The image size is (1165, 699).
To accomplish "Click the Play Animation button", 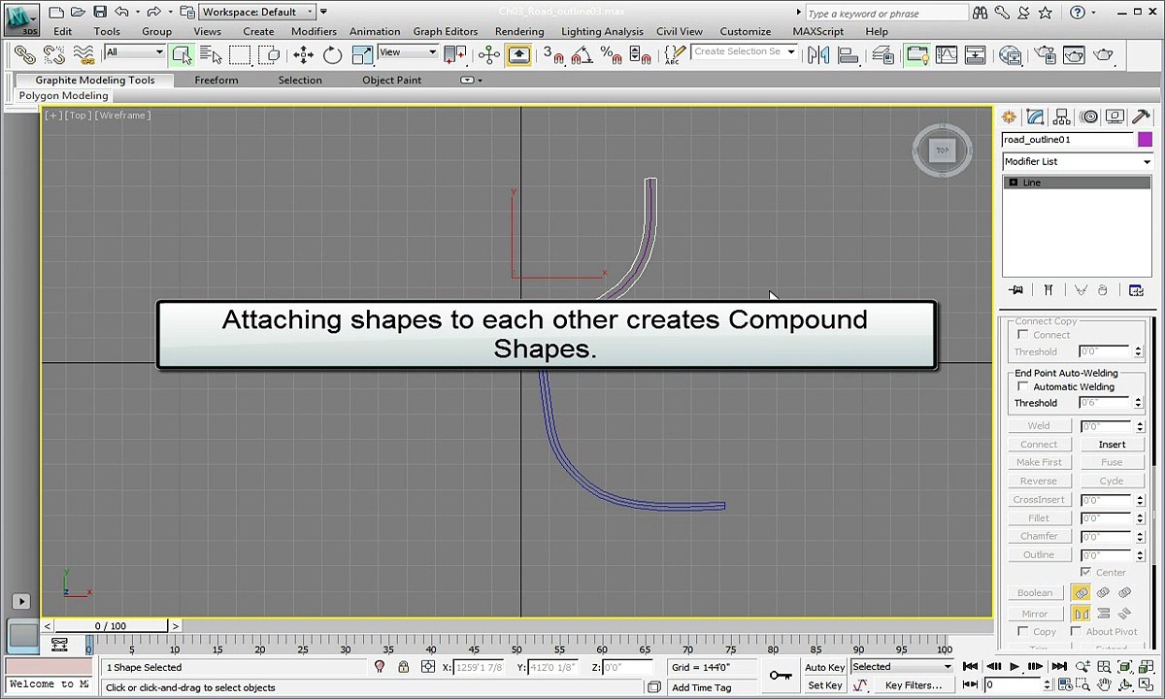I will [1015, 666].
